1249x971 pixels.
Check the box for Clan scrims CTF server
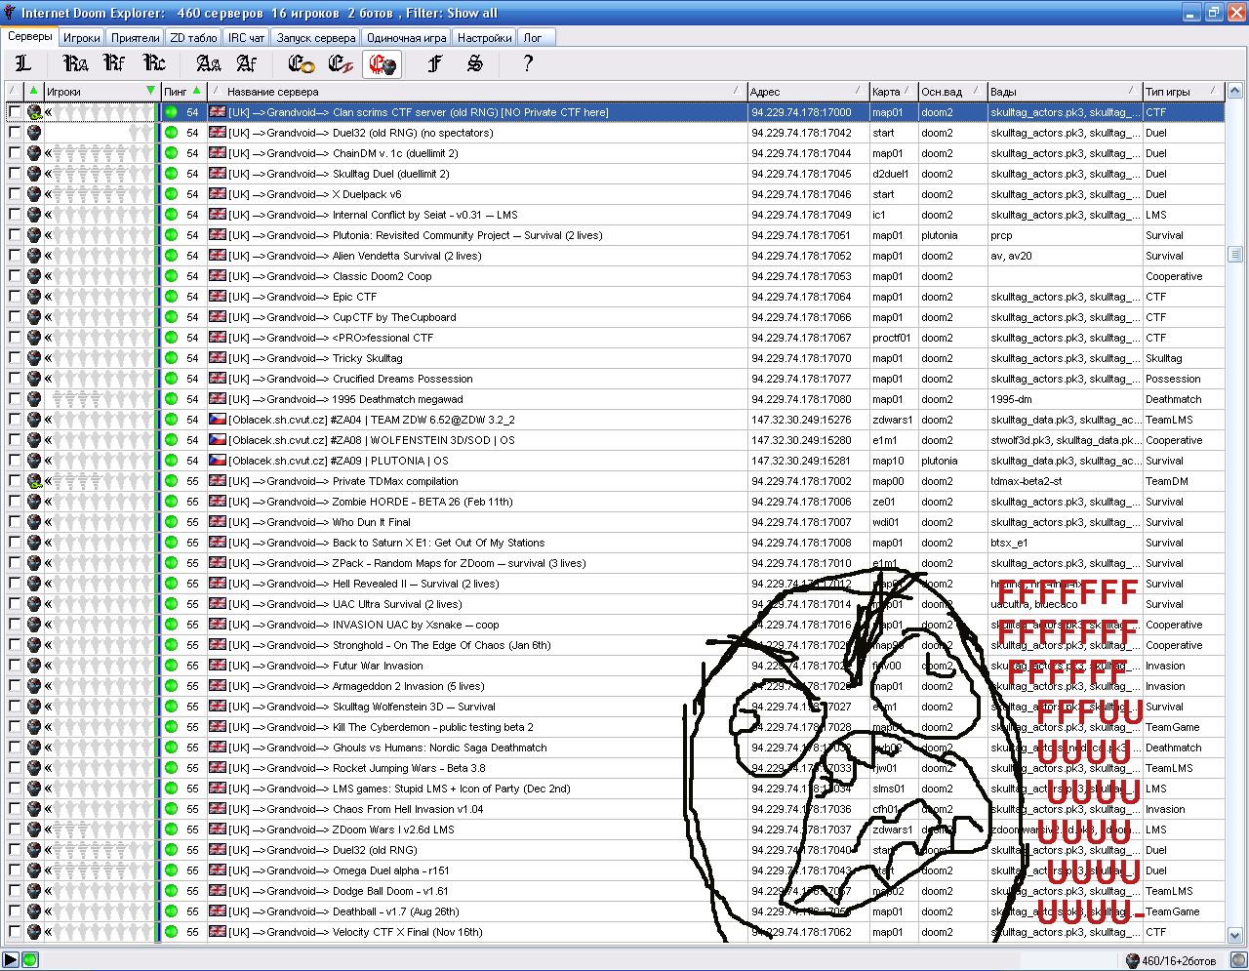coord(15,112)
